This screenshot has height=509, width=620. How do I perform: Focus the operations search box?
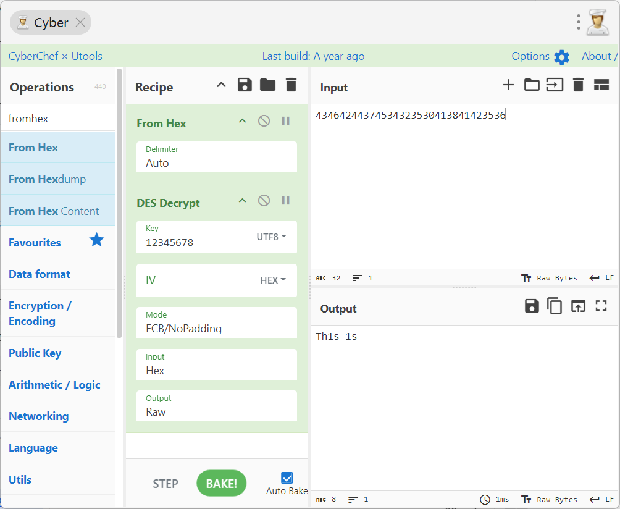pos(59,118)
